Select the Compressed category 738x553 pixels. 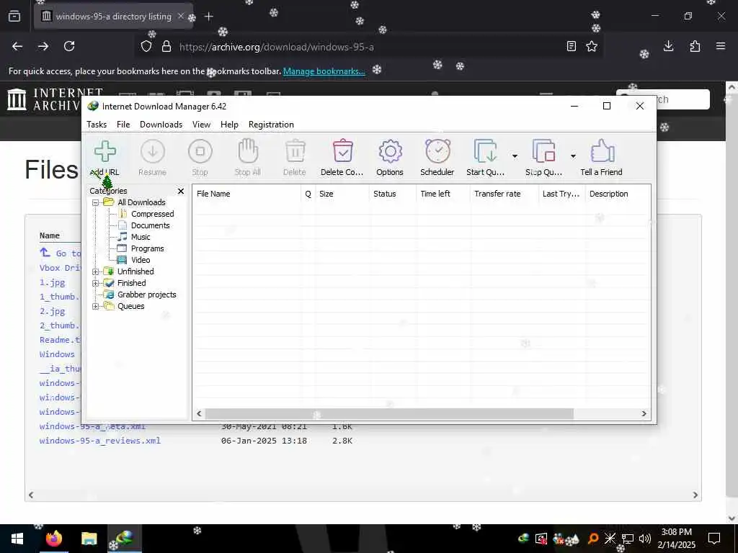153,214
